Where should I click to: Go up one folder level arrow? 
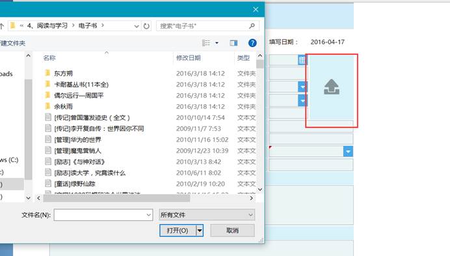pyautogui.click(x=2, y=26)
